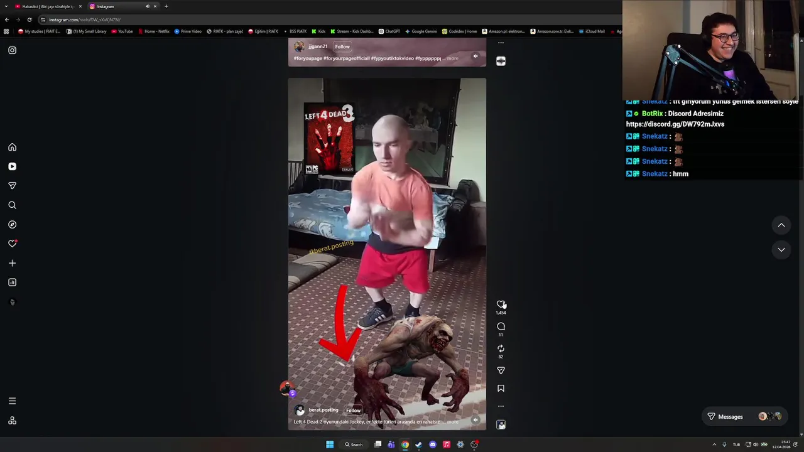
Task: Open the three-dot options of the berat.posting reel
Action: [501, 406]
